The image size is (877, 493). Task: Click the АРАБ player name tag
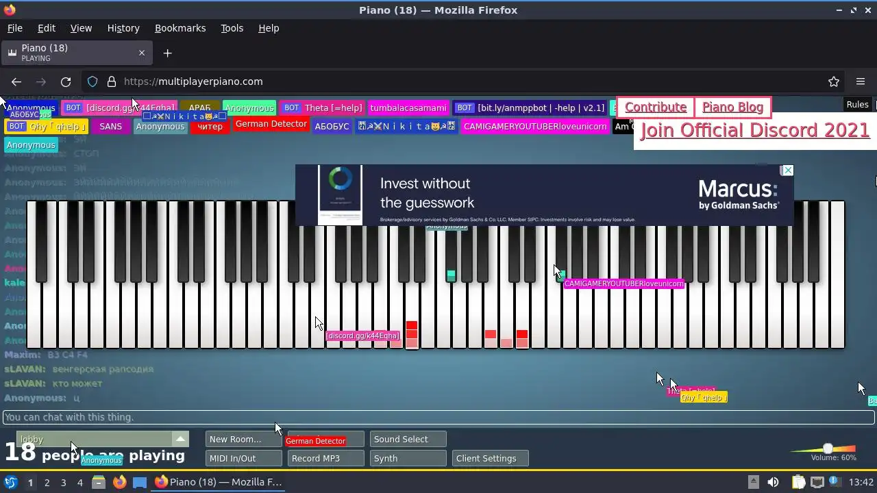(200, 108)
